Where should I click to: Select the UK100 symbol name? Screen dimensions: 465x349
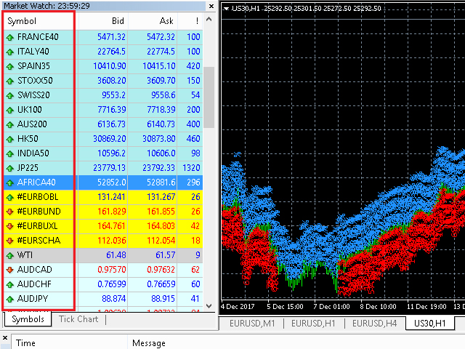point(30,110)
